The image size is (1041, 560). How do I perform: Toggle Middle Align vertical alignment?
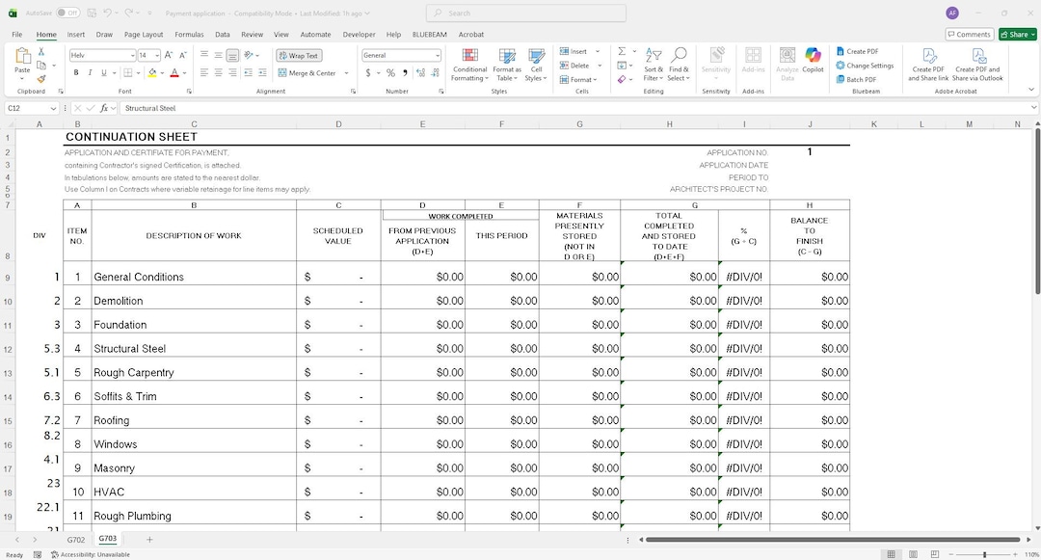coord(219,56)
